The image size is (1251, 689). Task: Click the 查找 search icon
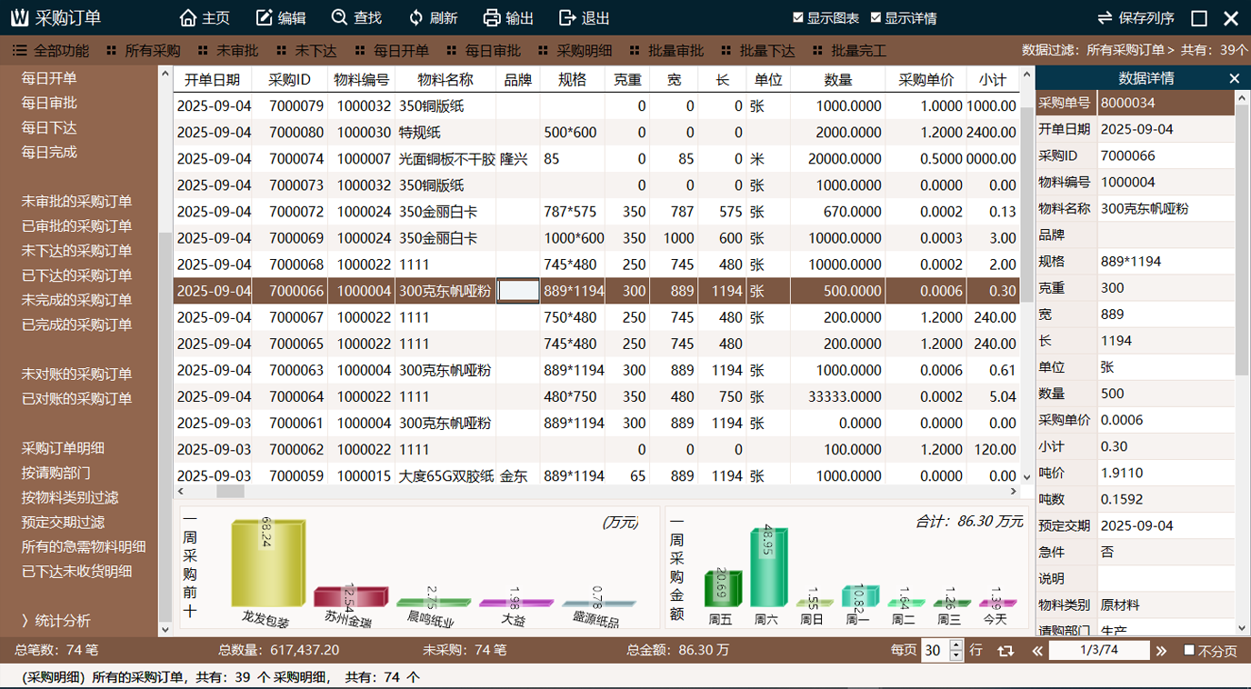pos(340,18)
